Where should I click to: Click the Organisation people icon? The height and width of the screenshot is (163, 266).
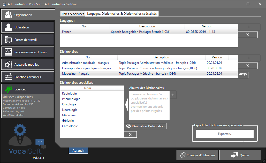pyautogui.click(x=8, y=15)
